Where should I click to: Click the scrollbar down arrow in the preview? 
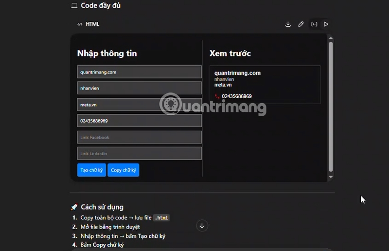(x=331, y=177)
